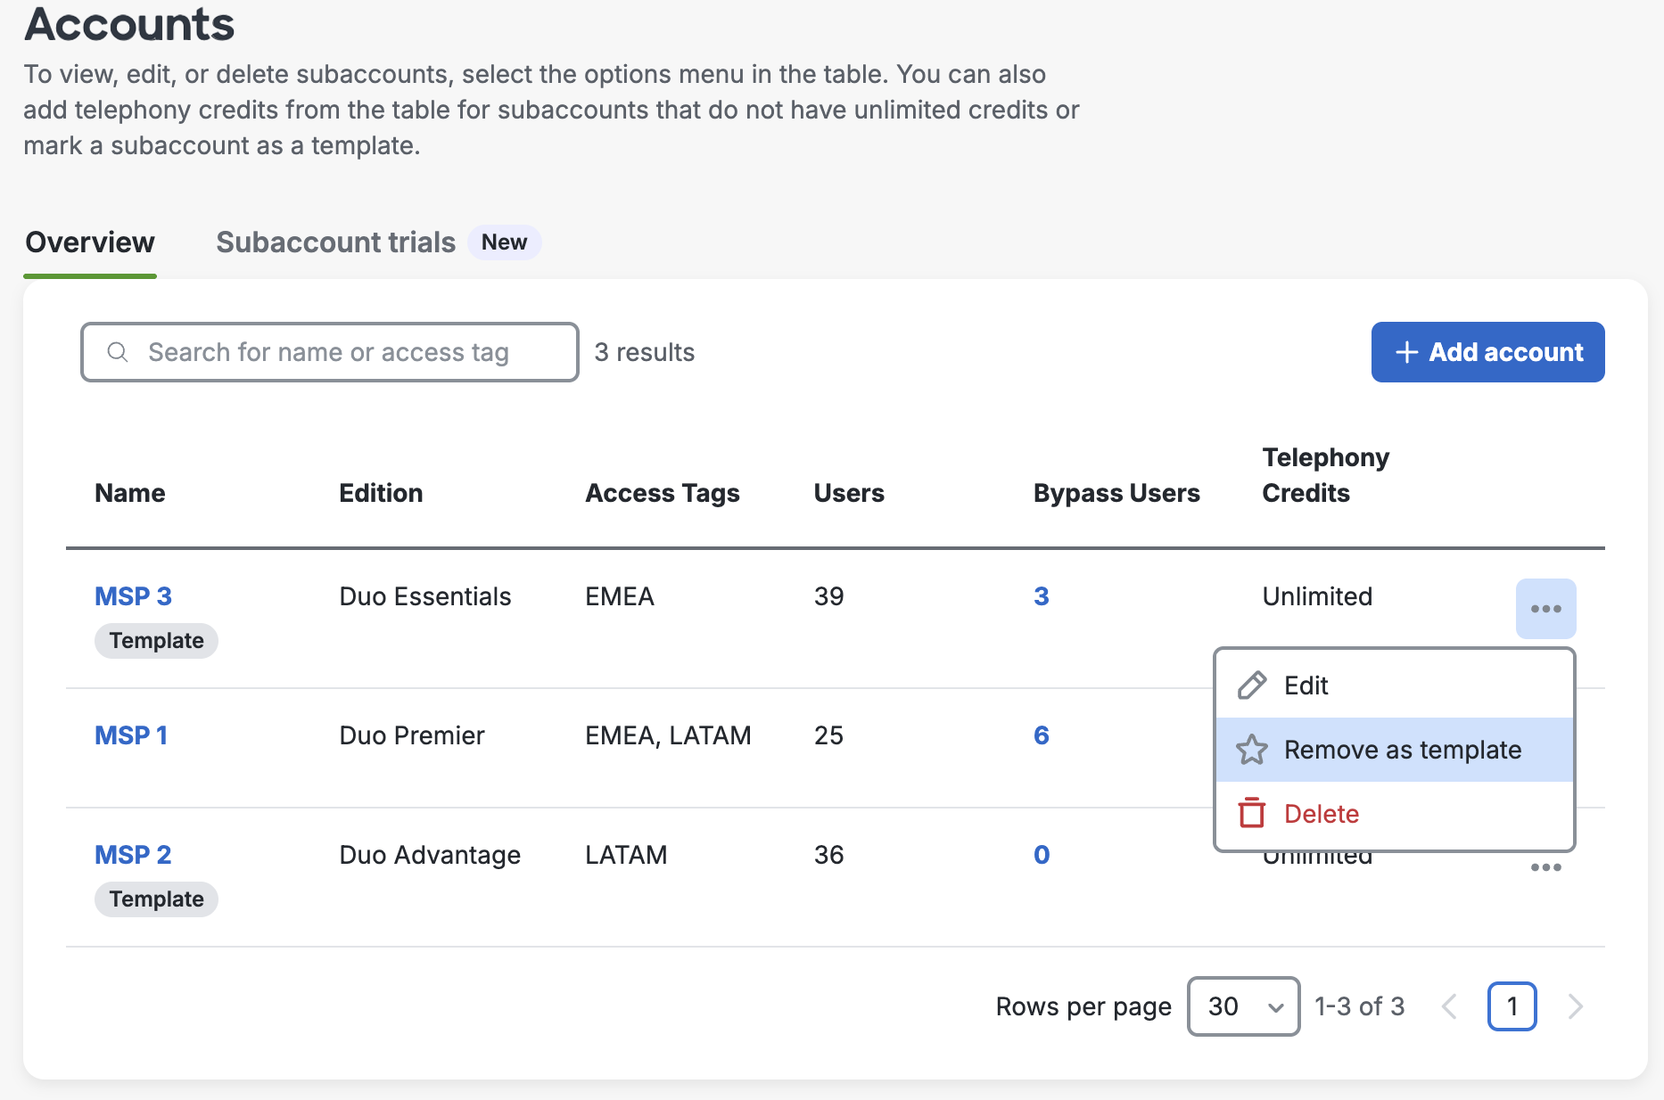Viewport: 1664px width, 1100px height.
Task: Click the Template badge under MSP 3
Action: (x=156, y=641)
